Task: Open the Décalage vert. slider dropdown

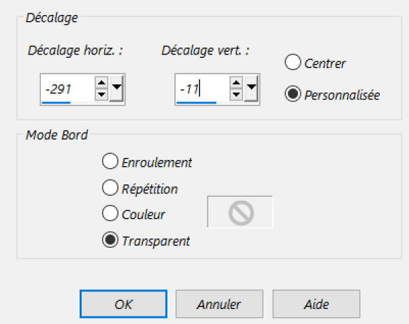Action: pyautogui.click(x=251, y=89)
